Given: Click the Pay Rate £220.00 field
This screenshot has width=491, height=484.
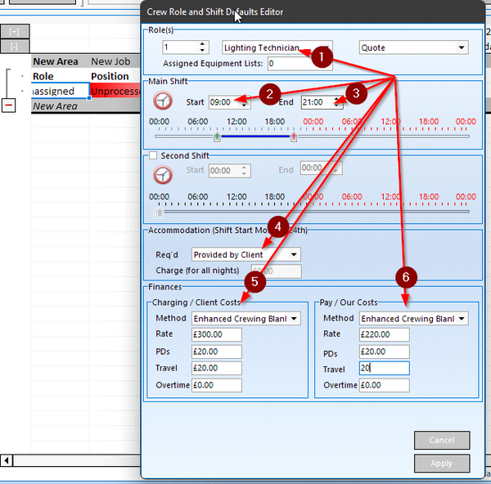Looking at the screenshot, I should [384, 334].
